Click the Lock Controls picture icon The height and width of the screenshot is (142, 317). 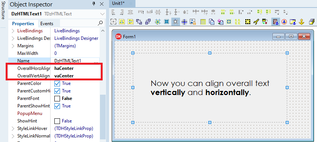point(193,22)
